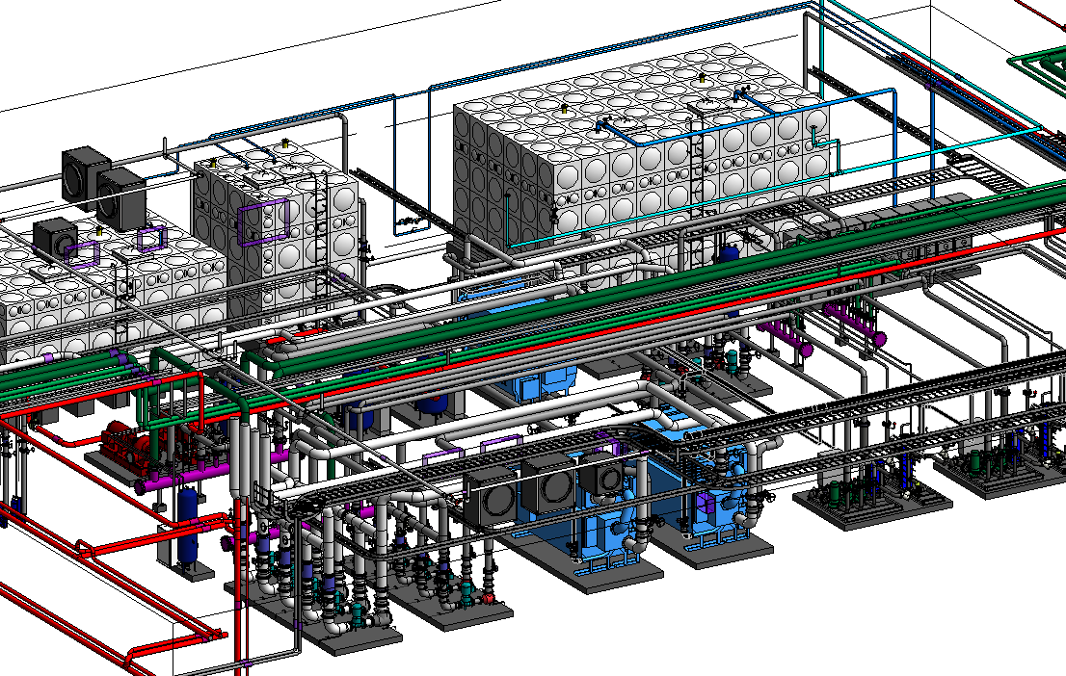Click the green duct in top-right corner
The image size is (1066, 676).
[x=1039, y=65]
